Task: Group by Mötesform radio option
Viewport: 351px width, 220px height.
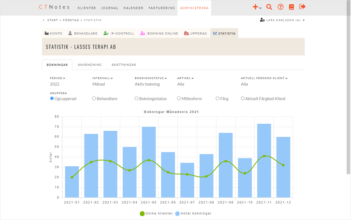Action: [179, 98]
